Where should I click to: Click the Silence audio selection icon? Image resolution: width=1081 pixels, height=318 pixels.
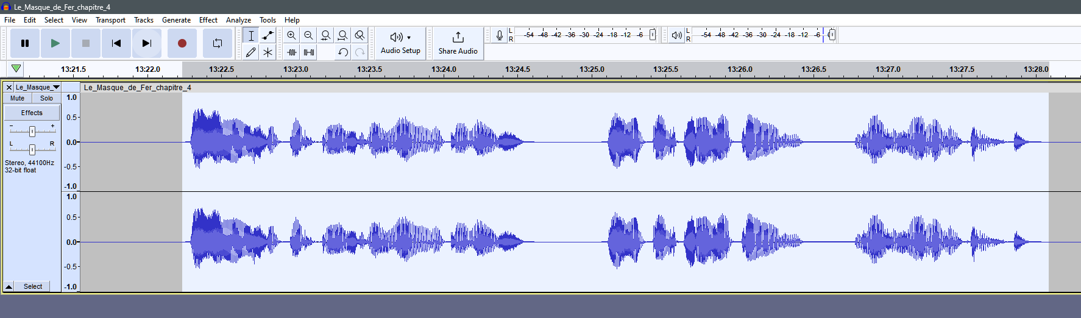309,52
